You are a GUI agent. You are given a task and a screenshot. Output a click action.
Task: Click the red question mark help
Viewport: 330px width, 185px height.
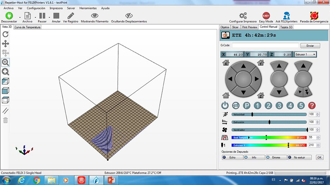pyautogui.click(x=312, y=105)
